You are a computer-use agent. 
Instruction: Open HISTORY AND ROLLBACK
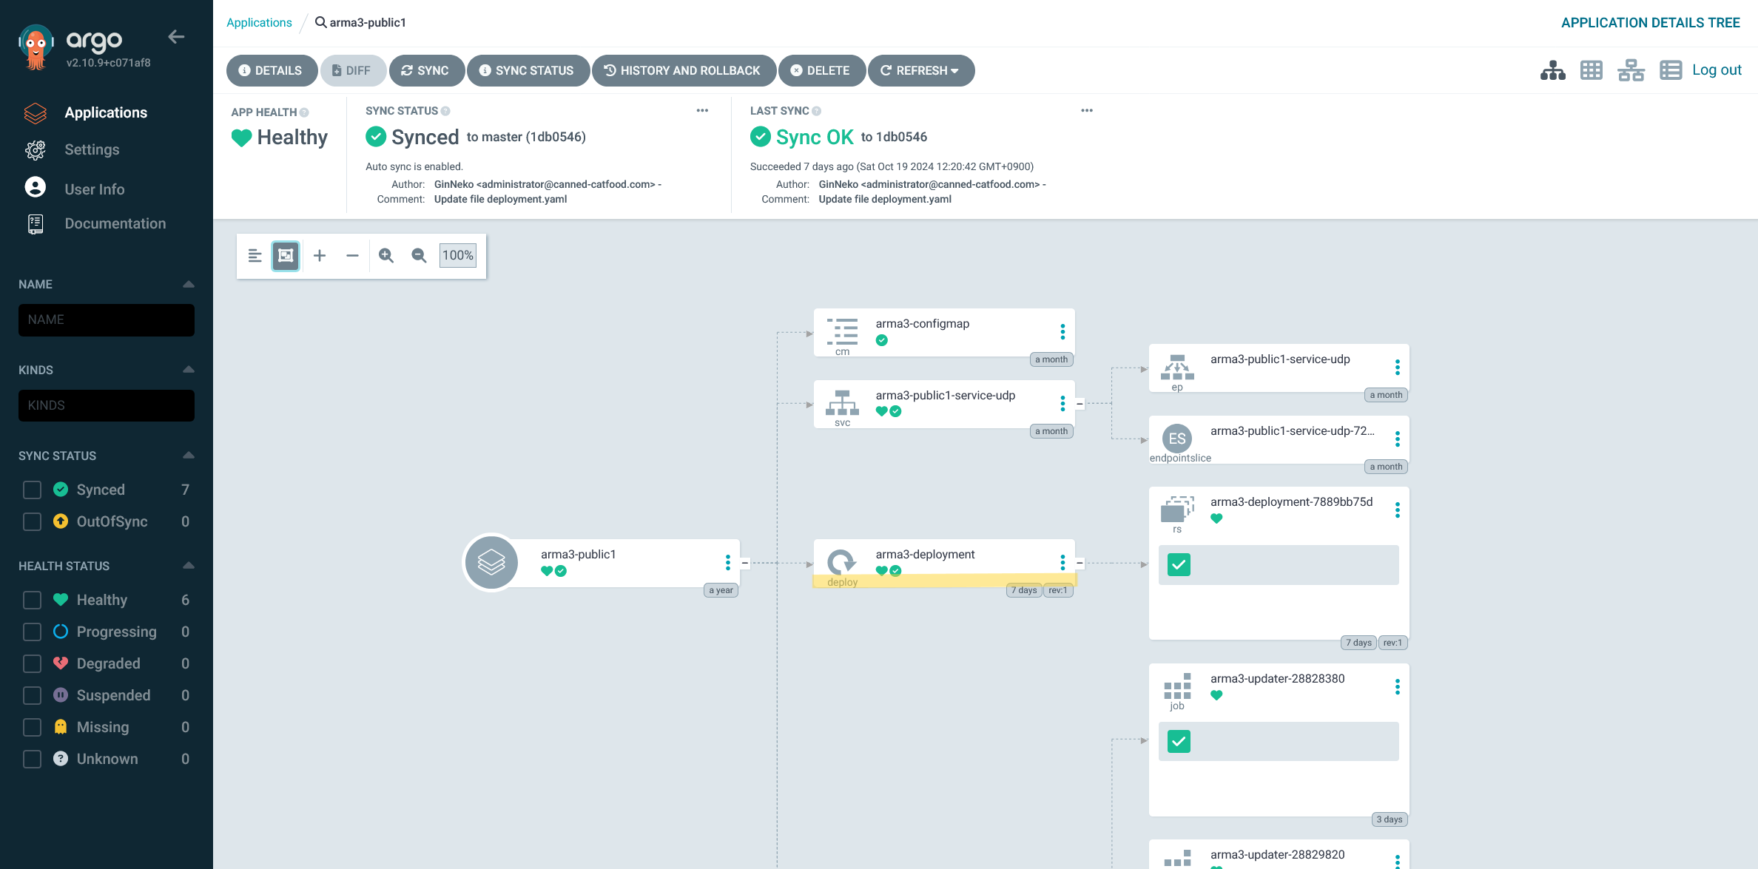[x=684, y=70]
